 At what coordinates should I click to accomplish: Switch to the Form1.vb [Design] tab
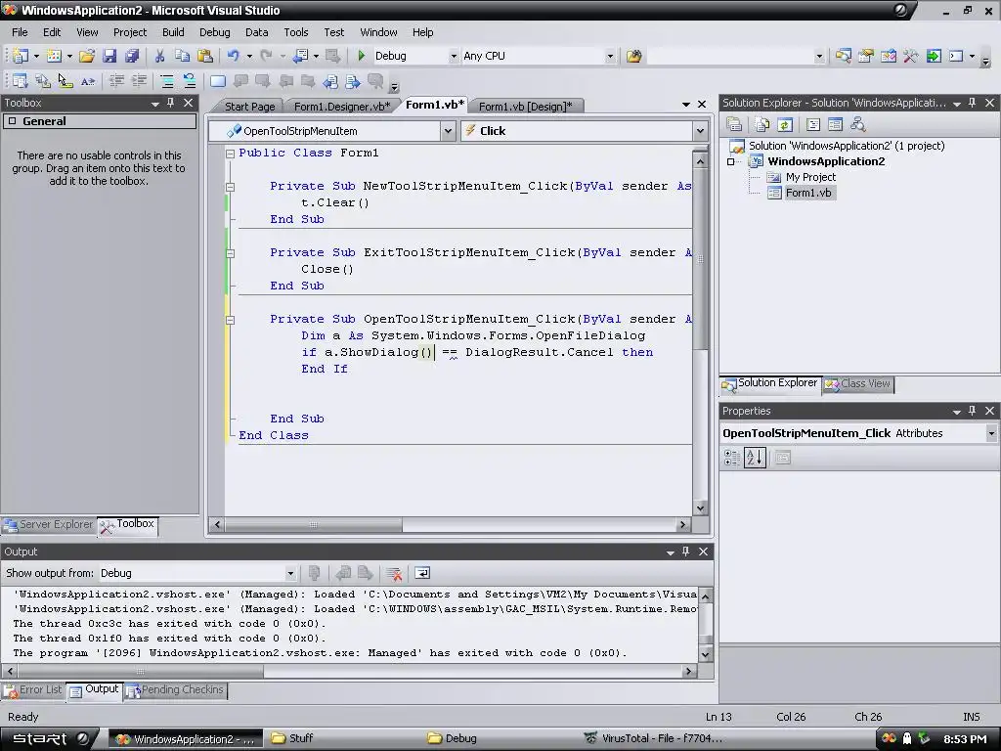click(x=525, y=107)
